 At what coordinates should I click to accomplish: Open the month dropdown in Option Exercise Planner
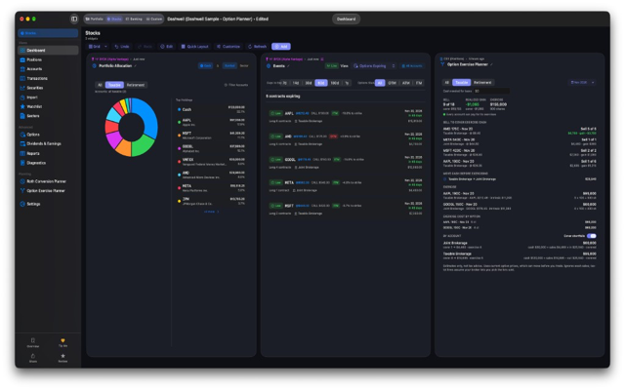pos(582,82)
